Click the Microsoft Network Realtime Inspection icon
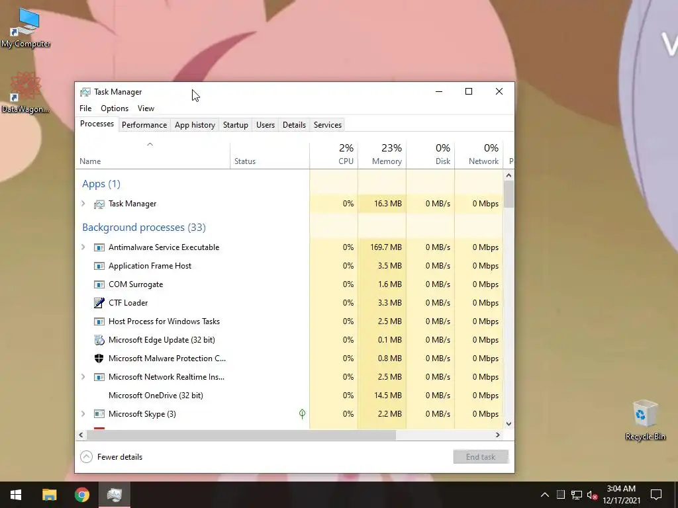The height and width of the screenshot is (508, 678). [x=99, y=377]
